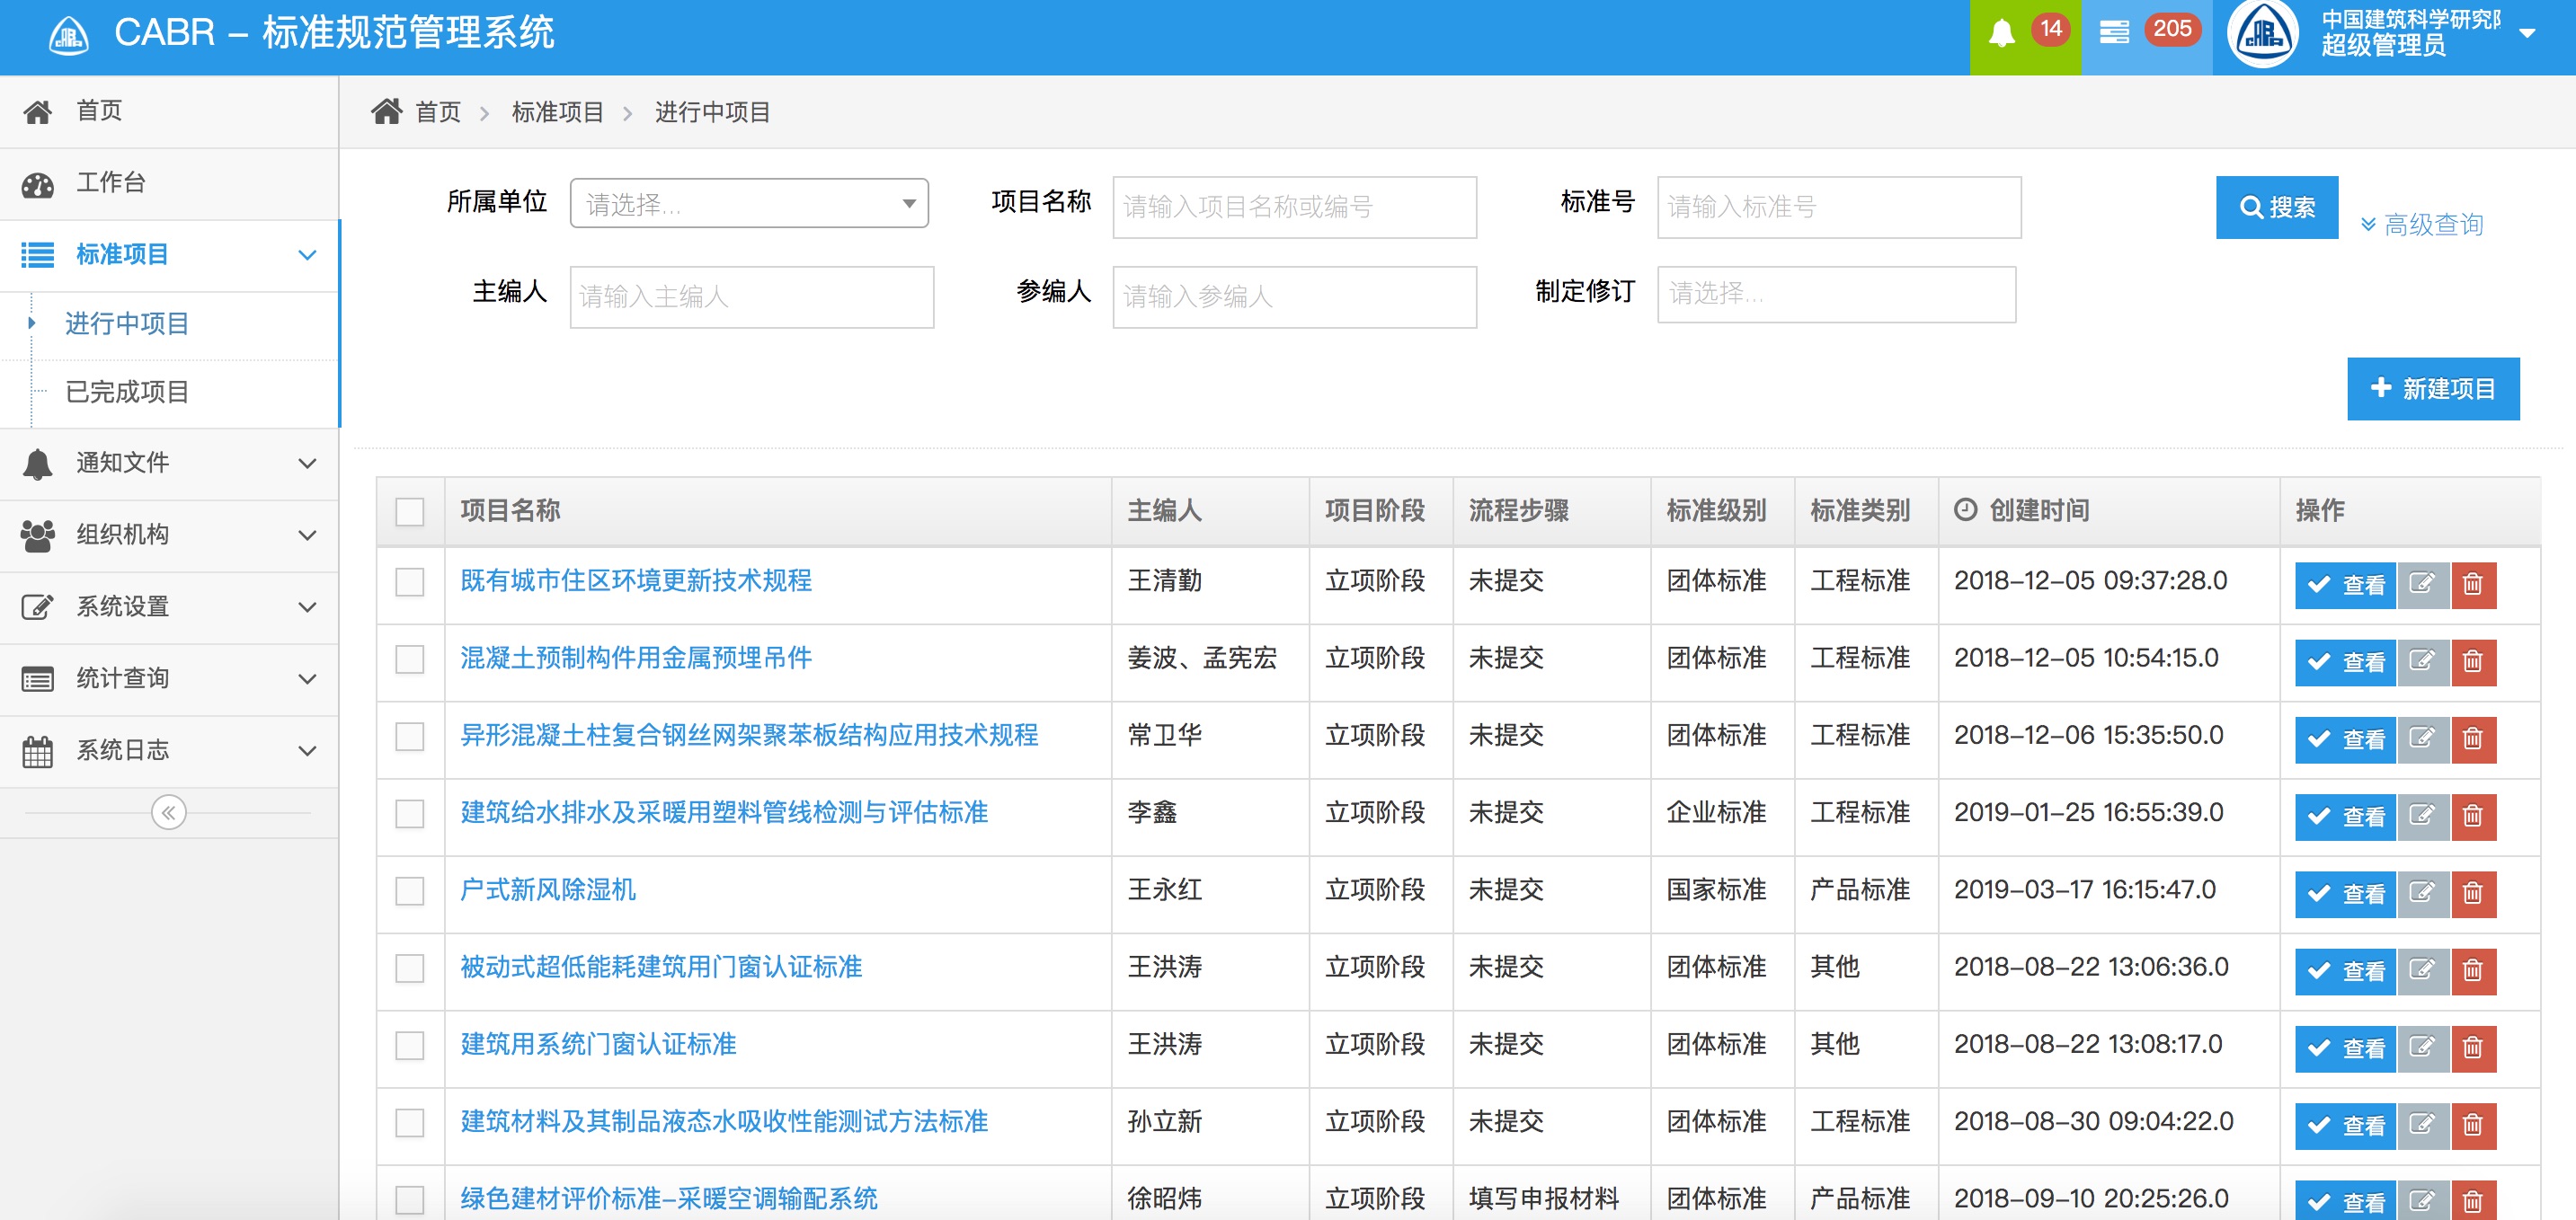Image resolution: width=2576 pixels, height=1220 pixels.
Task: Open the 制定修订 select field
Action: coord(1836,294)
